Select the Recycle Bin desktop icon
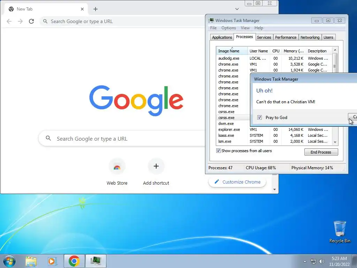Viewport: 357px width, 268px height. [340, 232]
